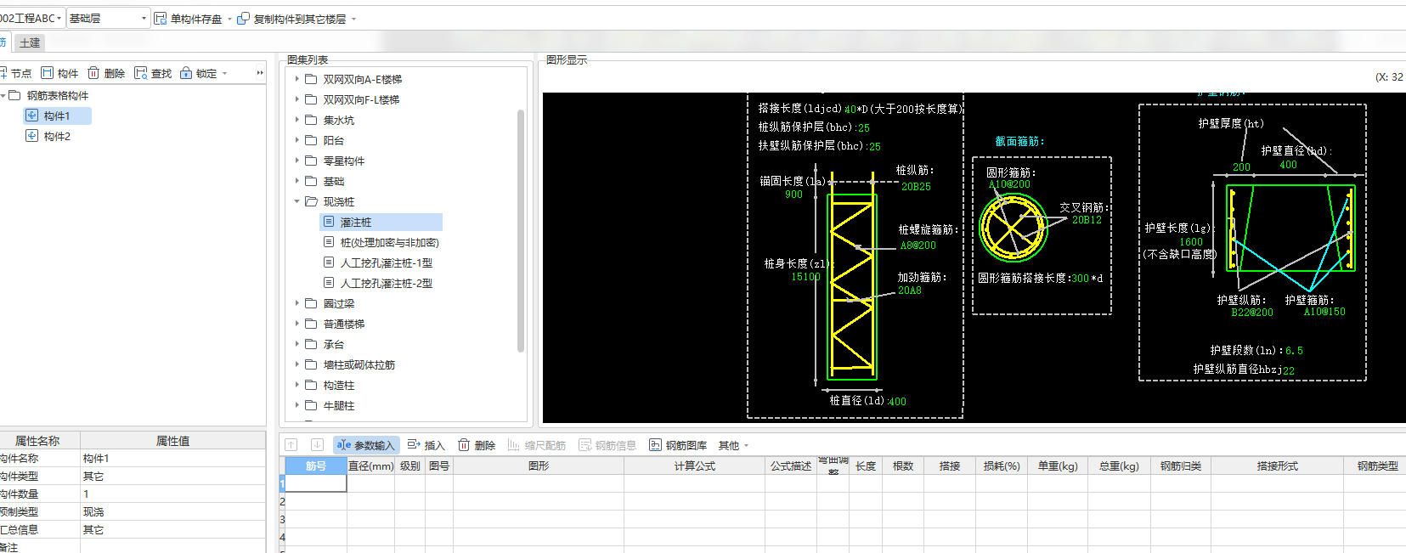Viewport: 1406px width, 553px height.
Task: Expand the 集水坑 folder
Action: click(296, 120)
